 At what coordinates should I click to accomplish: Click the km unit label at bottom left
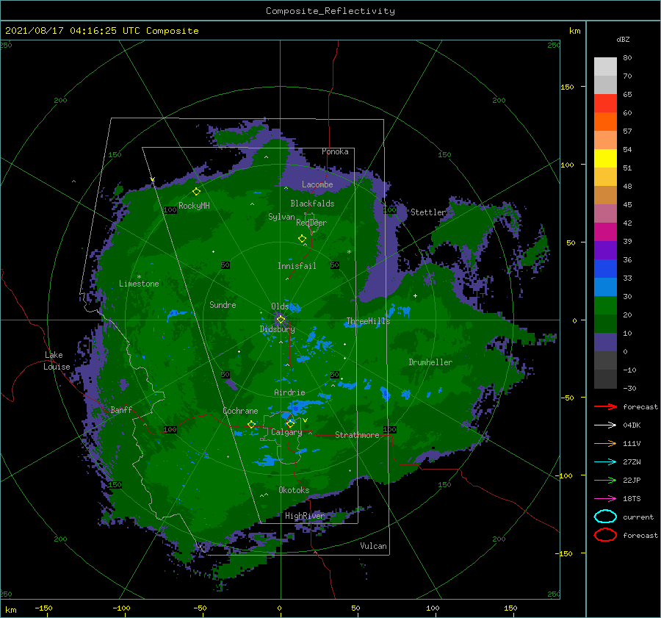10,610
